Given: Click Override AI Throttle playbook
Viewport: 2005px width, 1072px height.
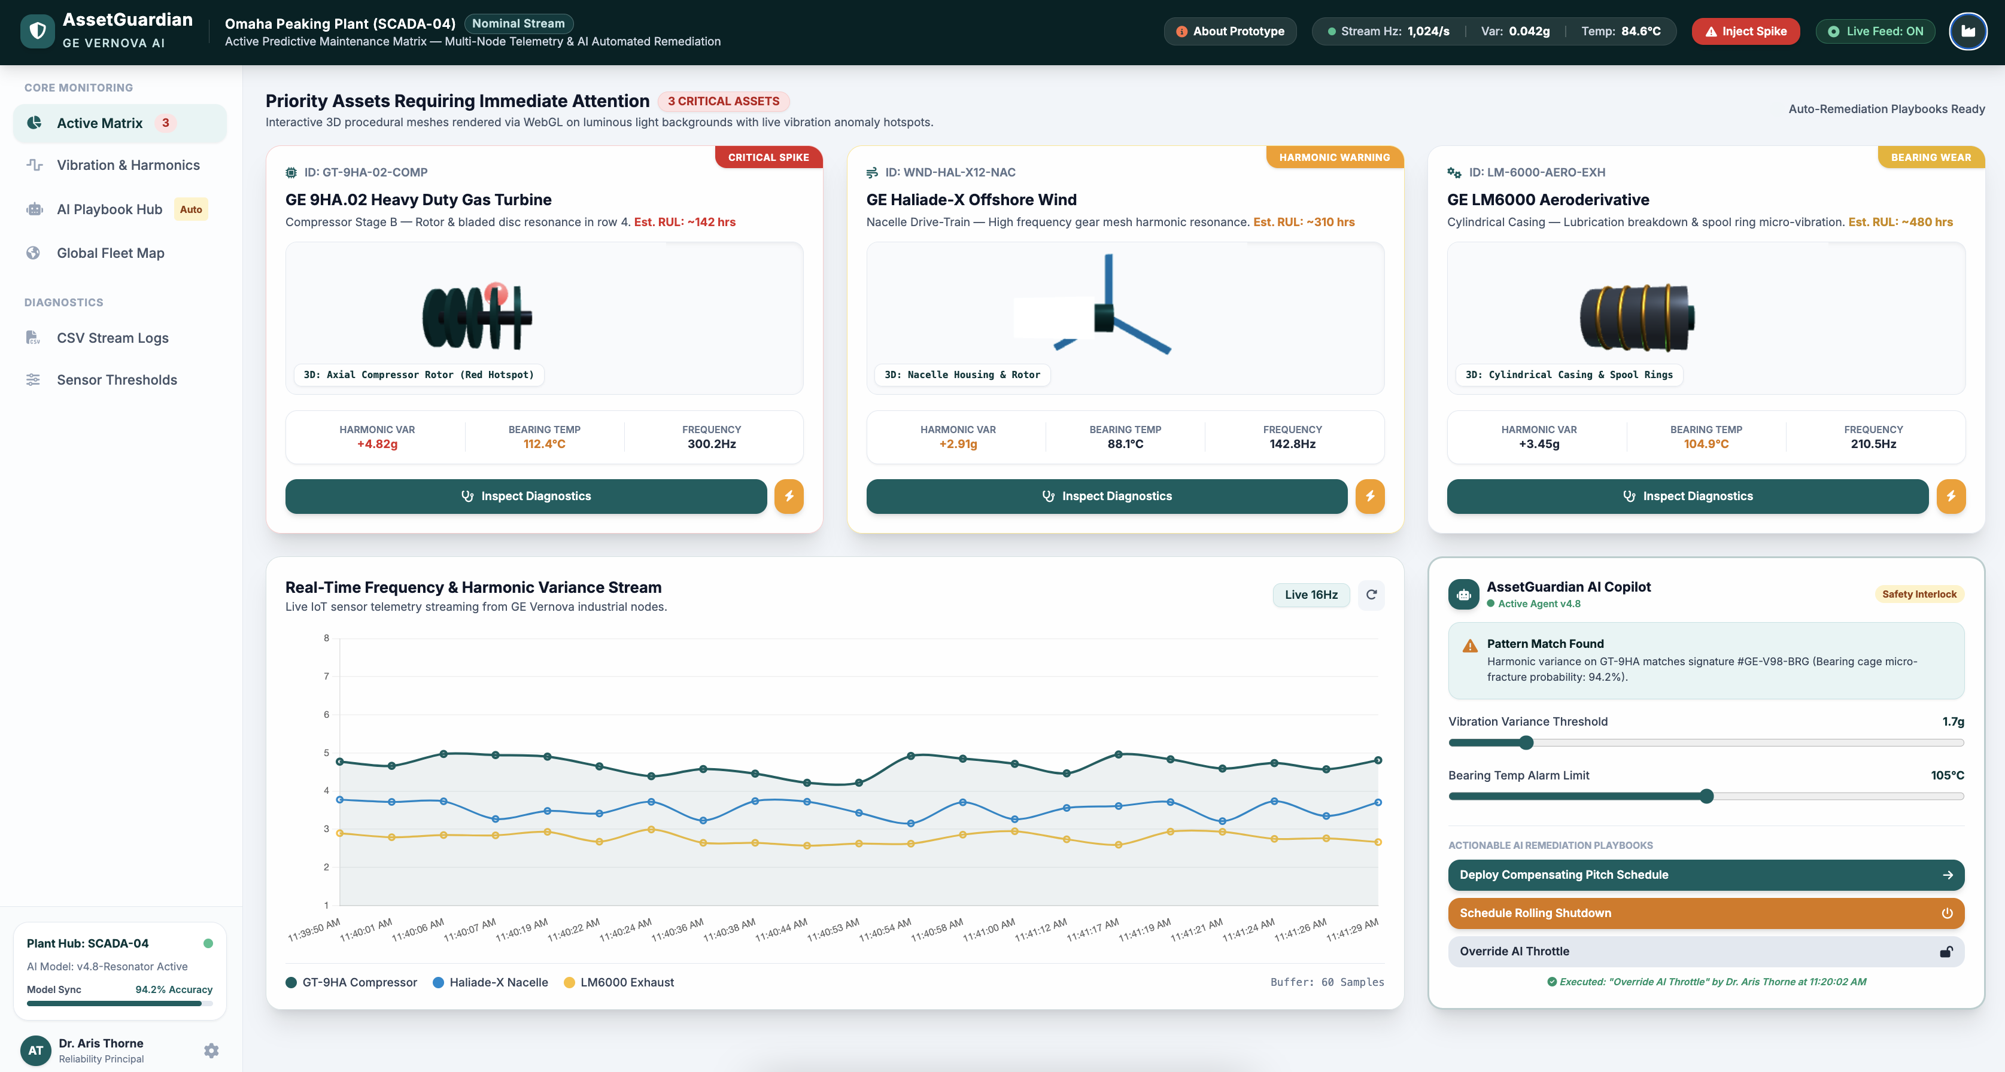Looking at the screenshot, I should tap(1706, 951).
